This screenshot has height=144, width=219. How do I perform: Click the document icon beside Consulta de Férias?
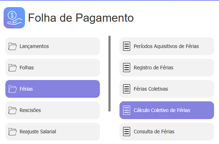click(x=127, y=132)
